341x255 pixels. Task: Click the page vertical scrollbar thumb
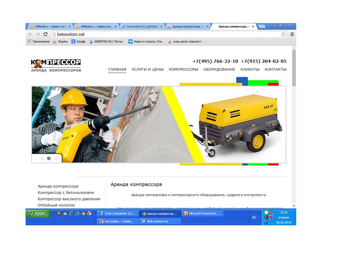click(294, 68)
